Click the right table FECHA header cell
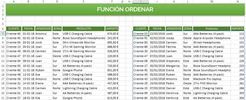This screenshot has height=100, width=246. (x=157, y=29)
